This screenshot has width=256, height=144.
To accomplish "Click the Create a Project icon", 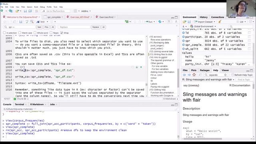I will (11, 11).
